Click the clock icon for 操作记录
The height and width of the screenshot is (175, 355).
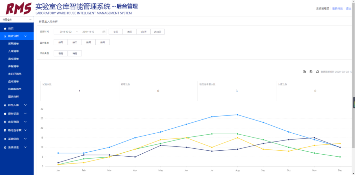(5, 114)
